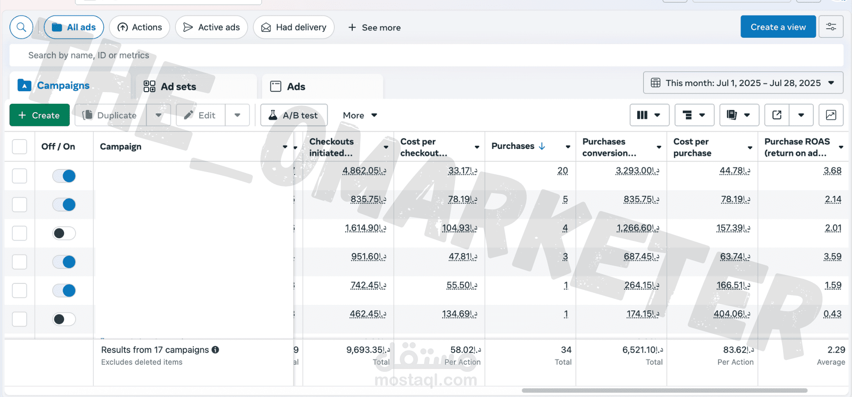Click the A/B test button

tap(294, 115)
